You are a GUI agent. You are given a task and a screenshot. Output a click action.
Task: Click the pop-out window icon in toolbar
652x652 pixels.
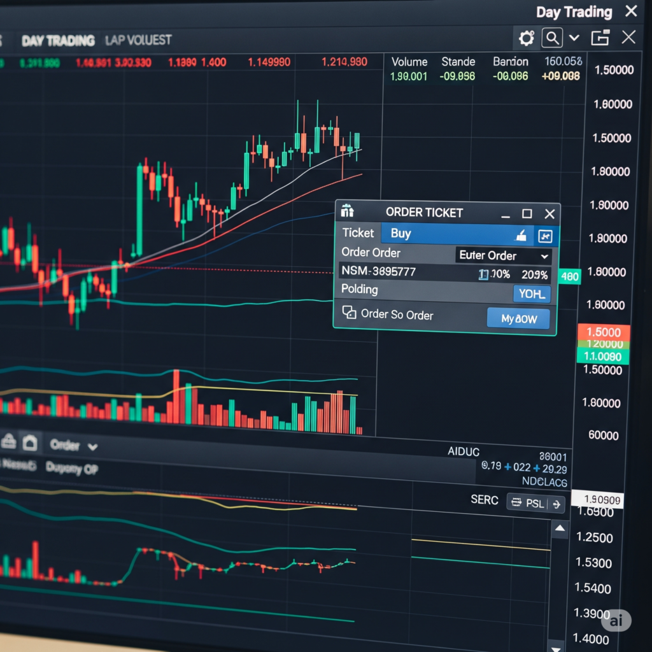click(x=600, y=38)
